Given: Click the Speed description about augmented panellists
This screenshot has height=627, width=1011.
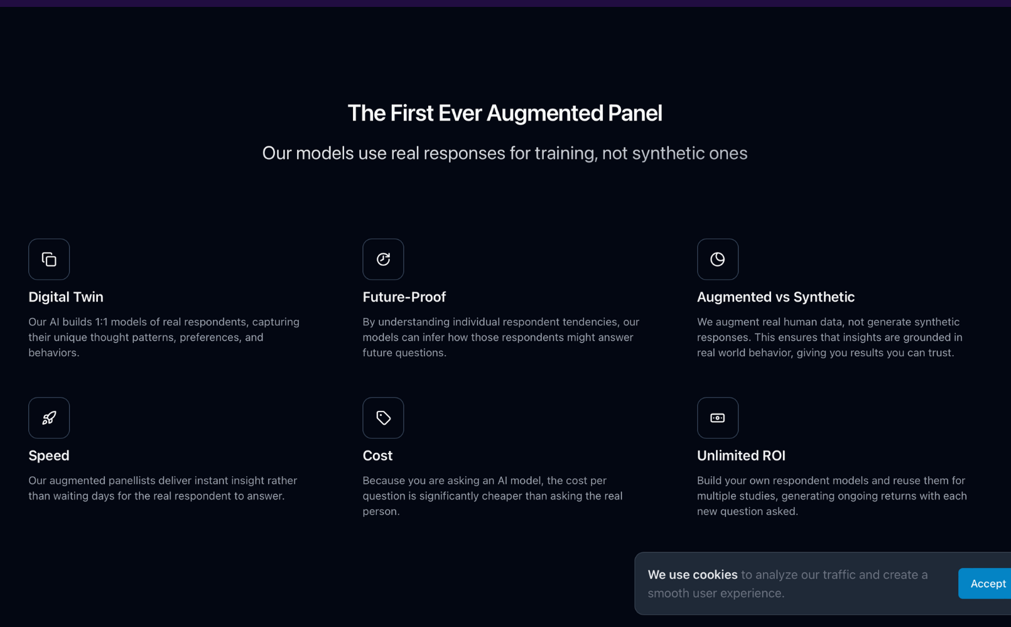Looking at the screenshot, I should 163,488.
